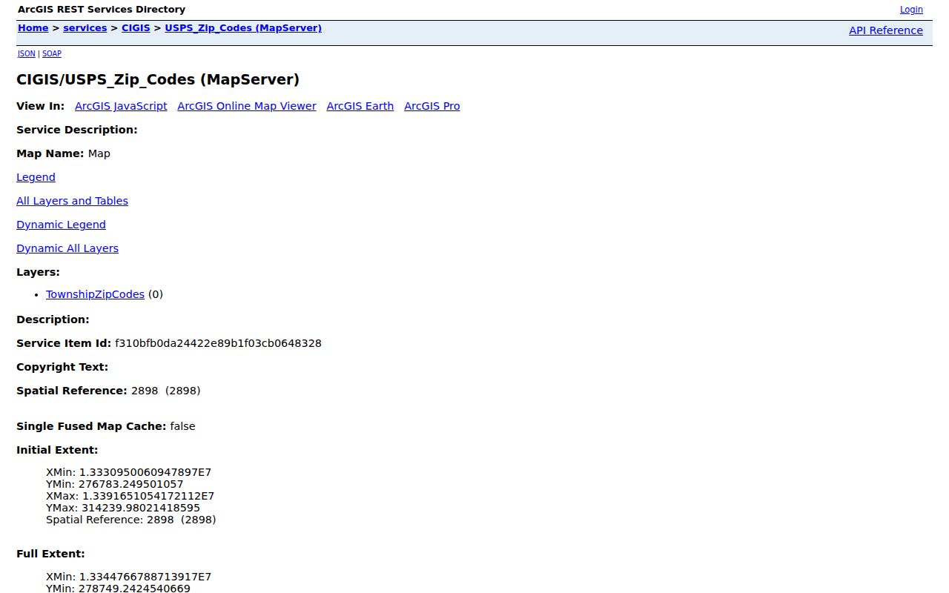Screen dimensions: 949x593
Task: Open the Login link
Action: [x=911, y=10]
